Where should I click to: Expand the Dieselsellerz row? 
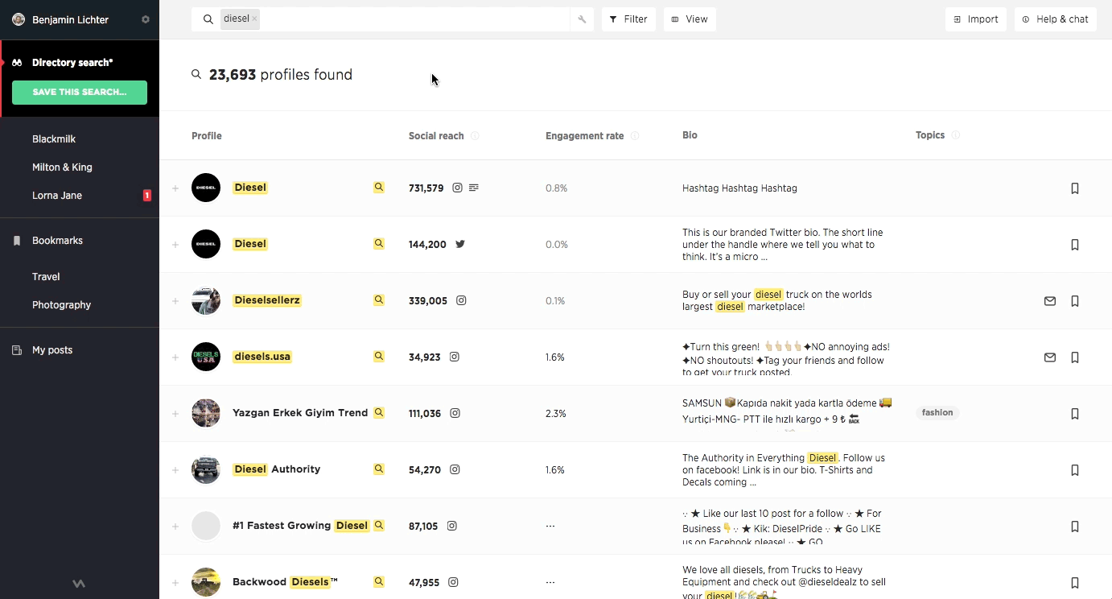tap(175, 301)
